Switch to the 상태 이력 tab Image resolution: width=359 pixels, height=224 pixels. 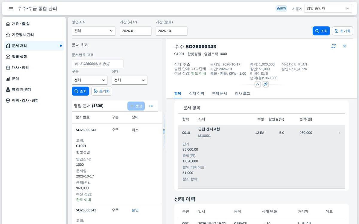pos(197,93)
